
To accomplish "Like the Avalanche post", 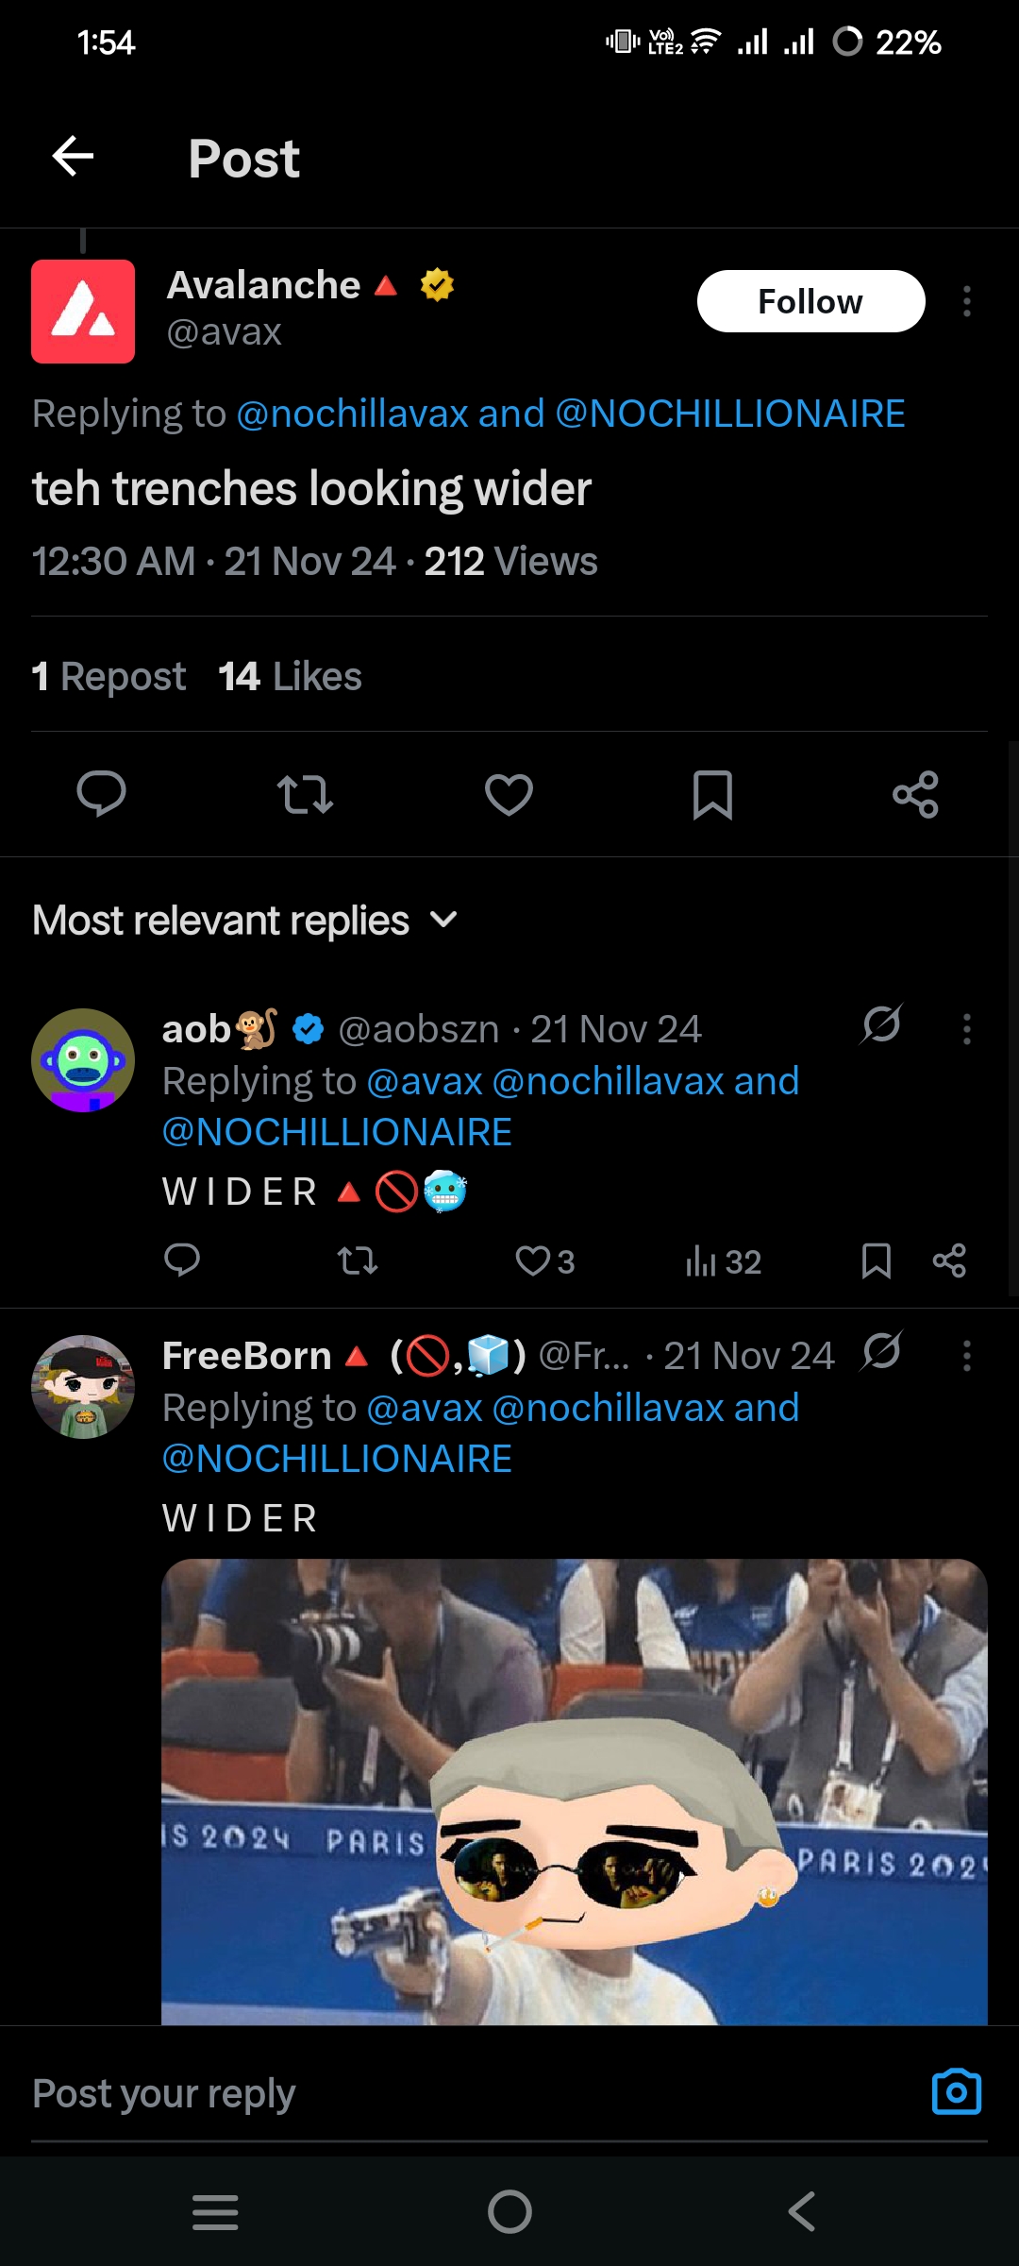I will click(x=509, y=793).
